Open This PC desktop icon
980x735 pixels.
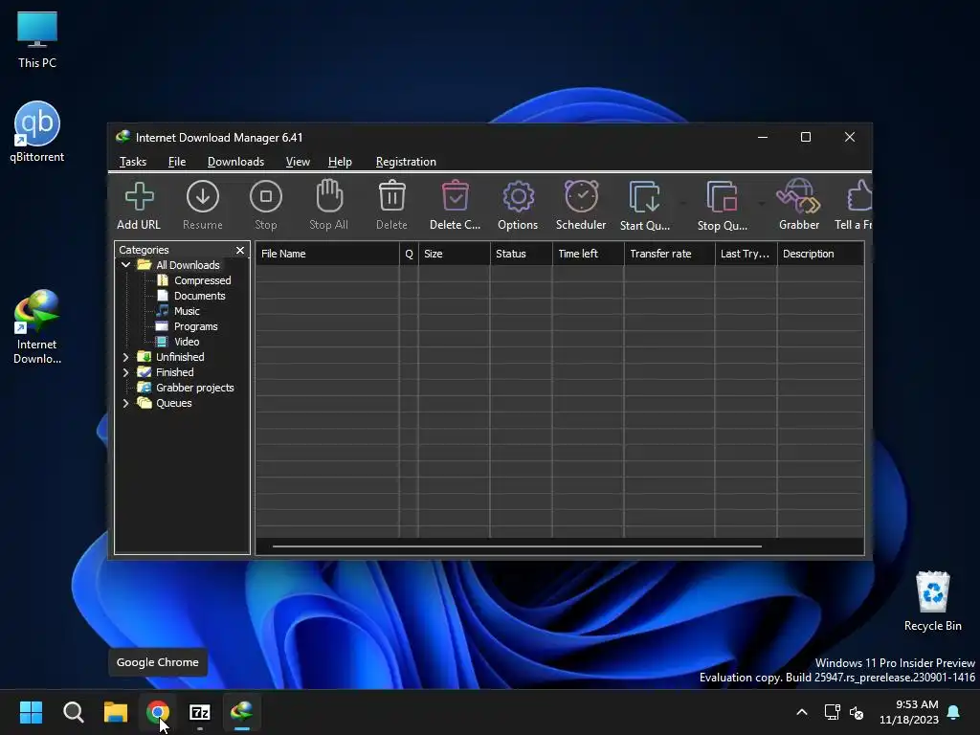37,40
